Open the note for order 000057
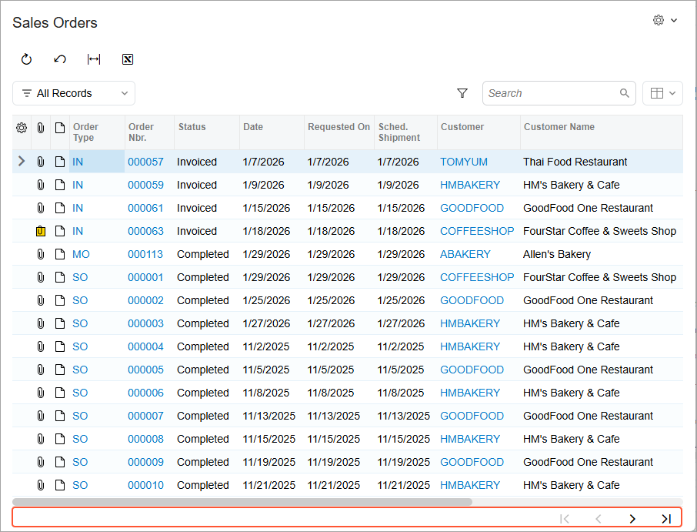This screenshot has width=697, height=532. point(60,162)
